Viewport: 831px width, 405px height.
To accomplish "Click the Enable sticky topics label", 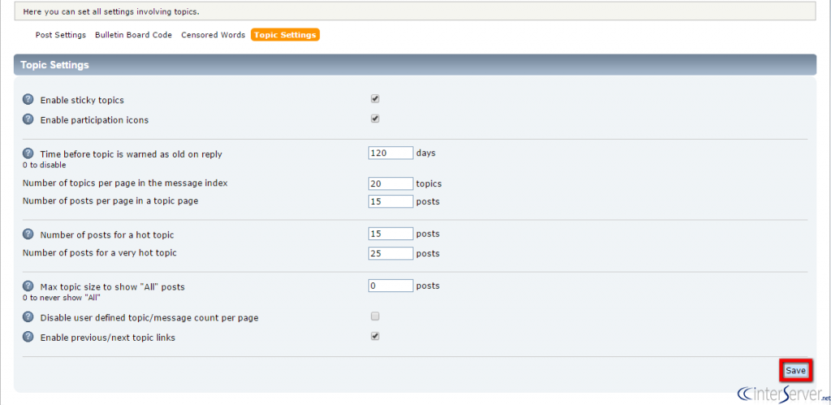I will point(82,100).
